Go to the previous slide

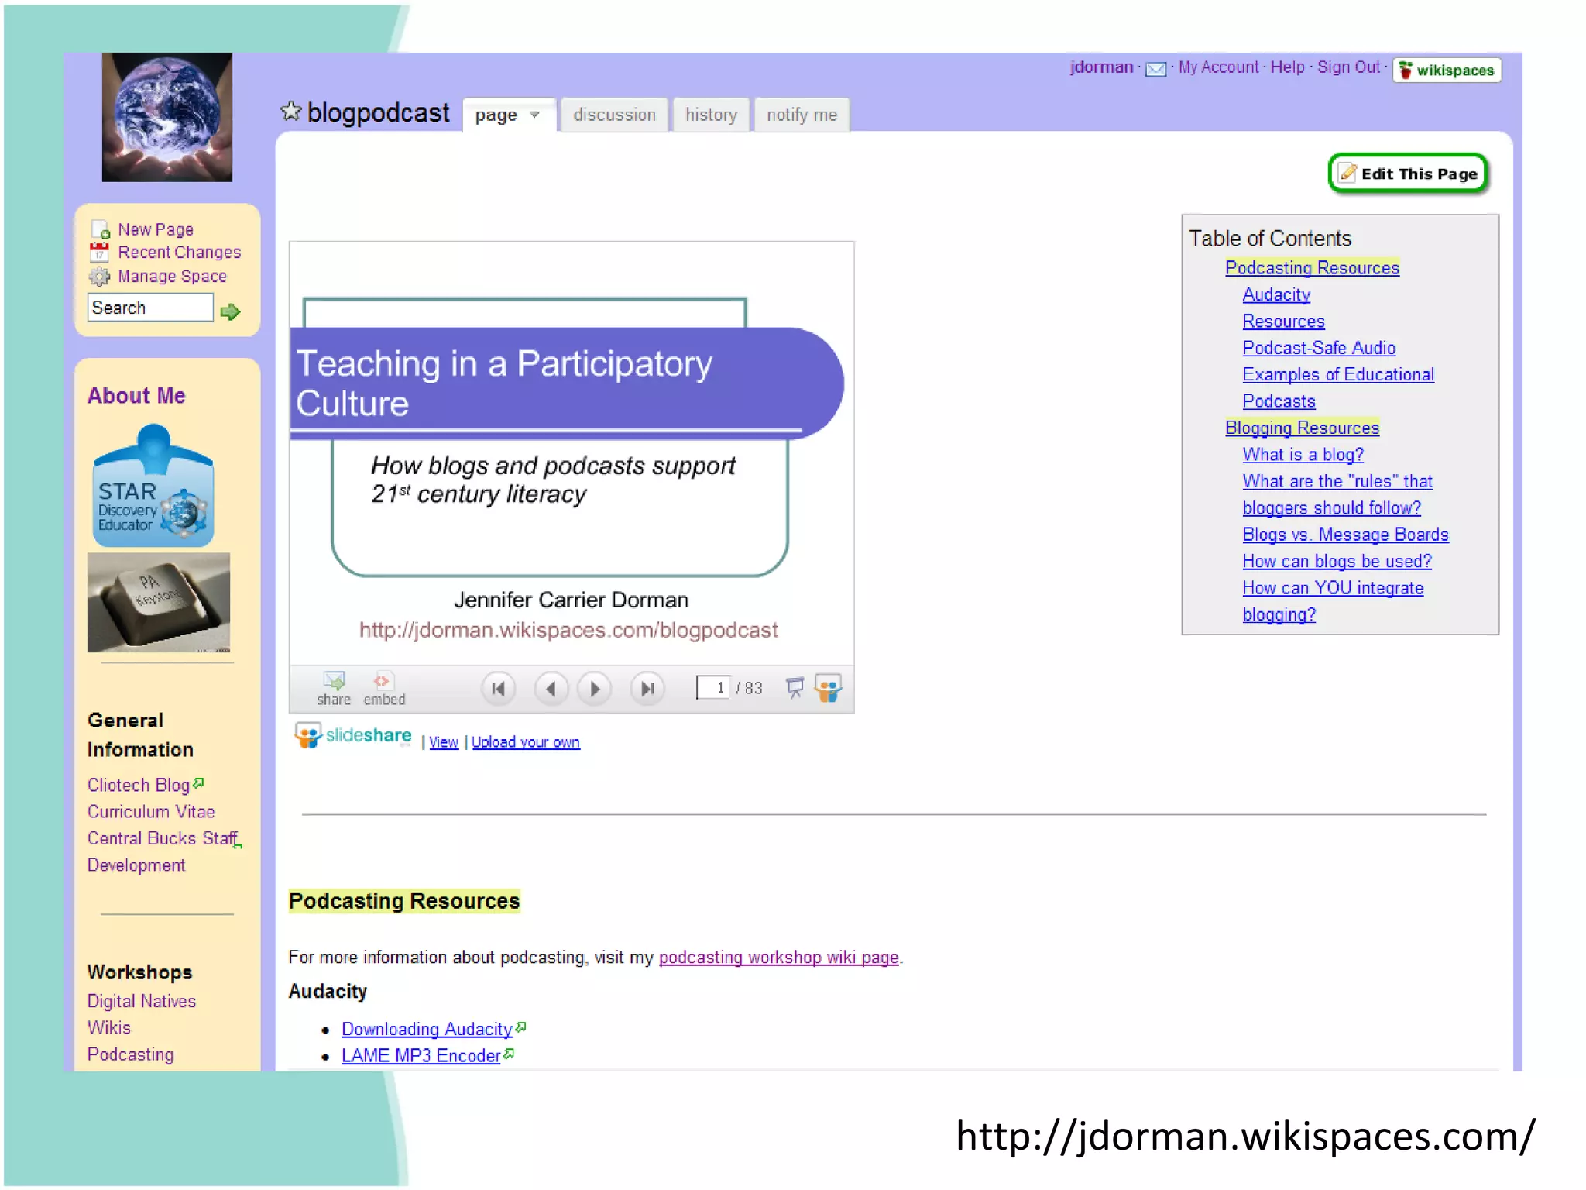pyautogui.click(x=551, y=688)
